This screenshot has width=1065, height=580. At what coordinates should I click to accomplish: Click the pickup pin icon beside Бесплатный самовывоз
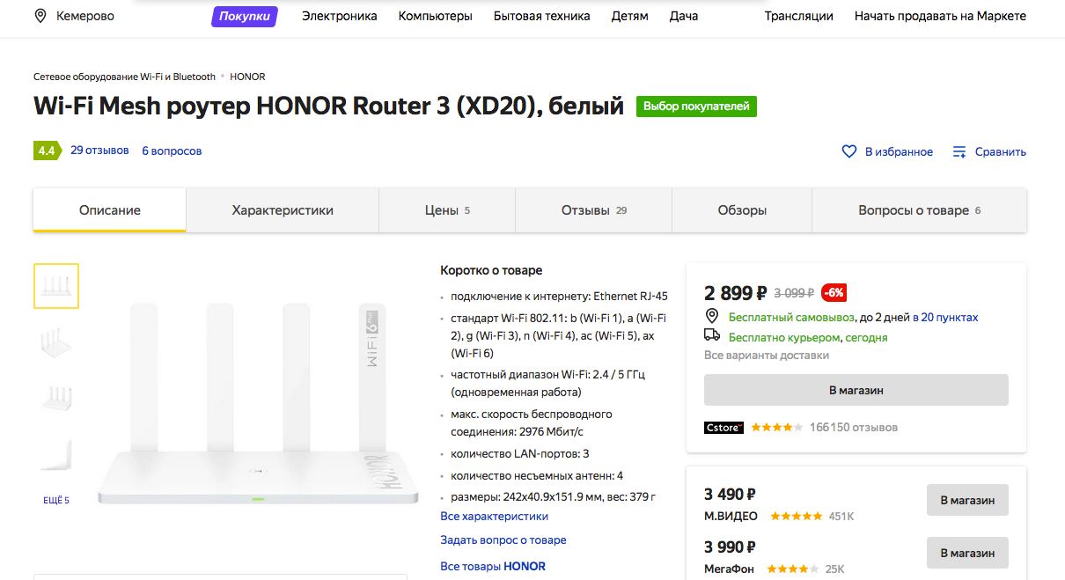pyautogui.click(x=712, y=317)
